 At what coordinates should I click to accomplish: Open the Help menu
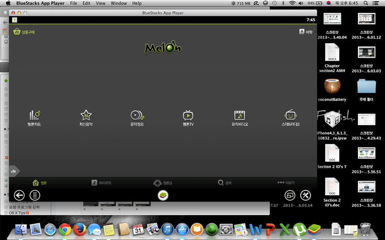tap(137, 3)
